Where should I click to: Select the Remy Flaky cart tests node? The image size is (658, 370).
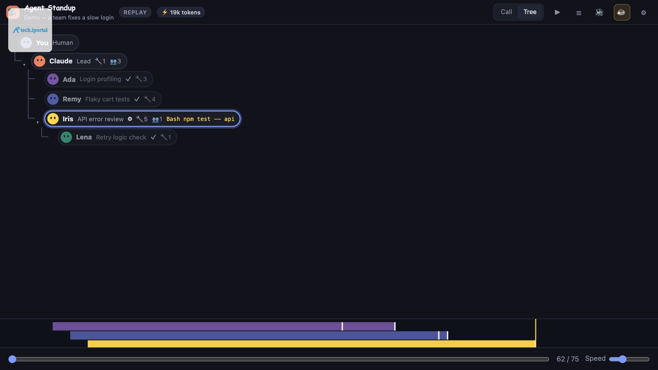103,99
